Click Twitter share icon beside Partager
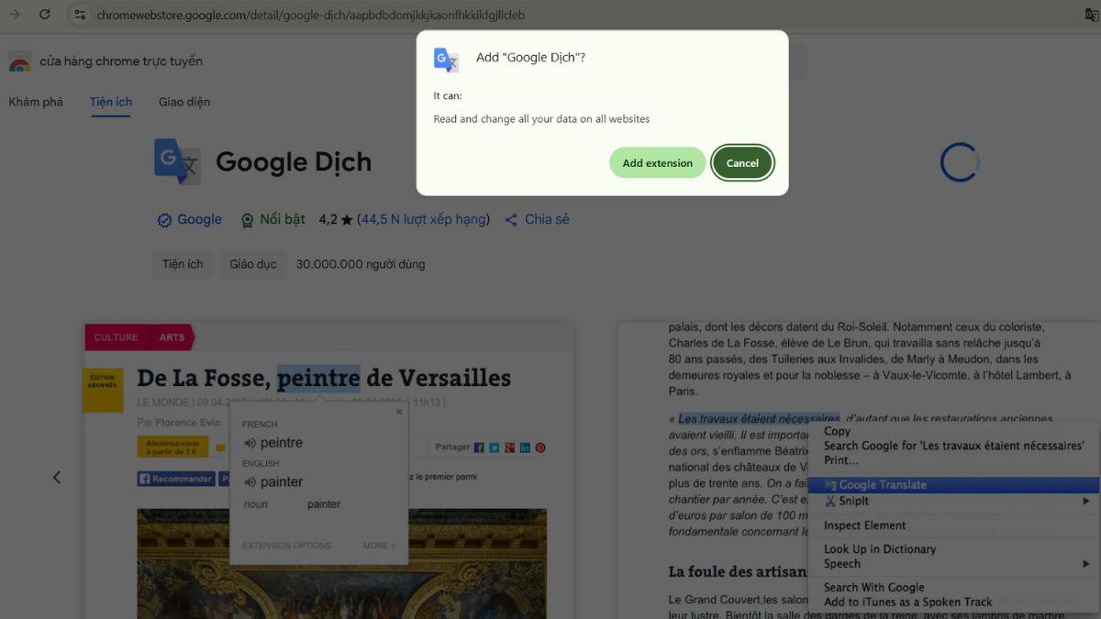The width and height of the screenshot is (1101, 619). (495, 448)
